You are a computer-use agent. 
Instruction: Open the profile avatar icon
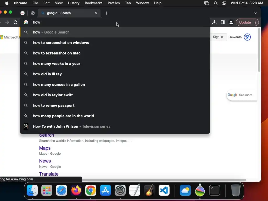pos(231,22)
